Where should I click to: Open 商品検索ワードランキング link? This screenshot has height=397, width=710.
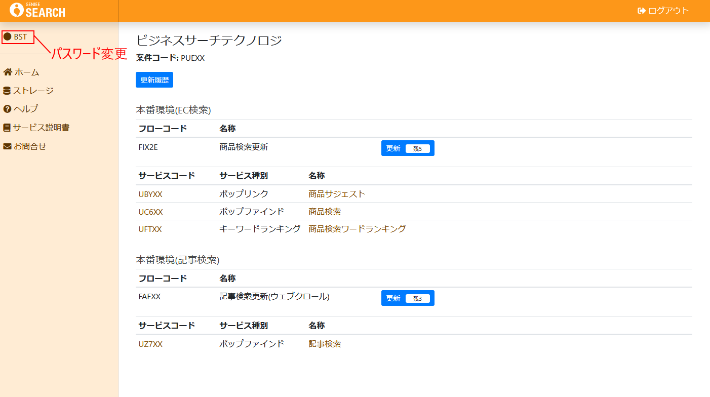pos(357,229)
